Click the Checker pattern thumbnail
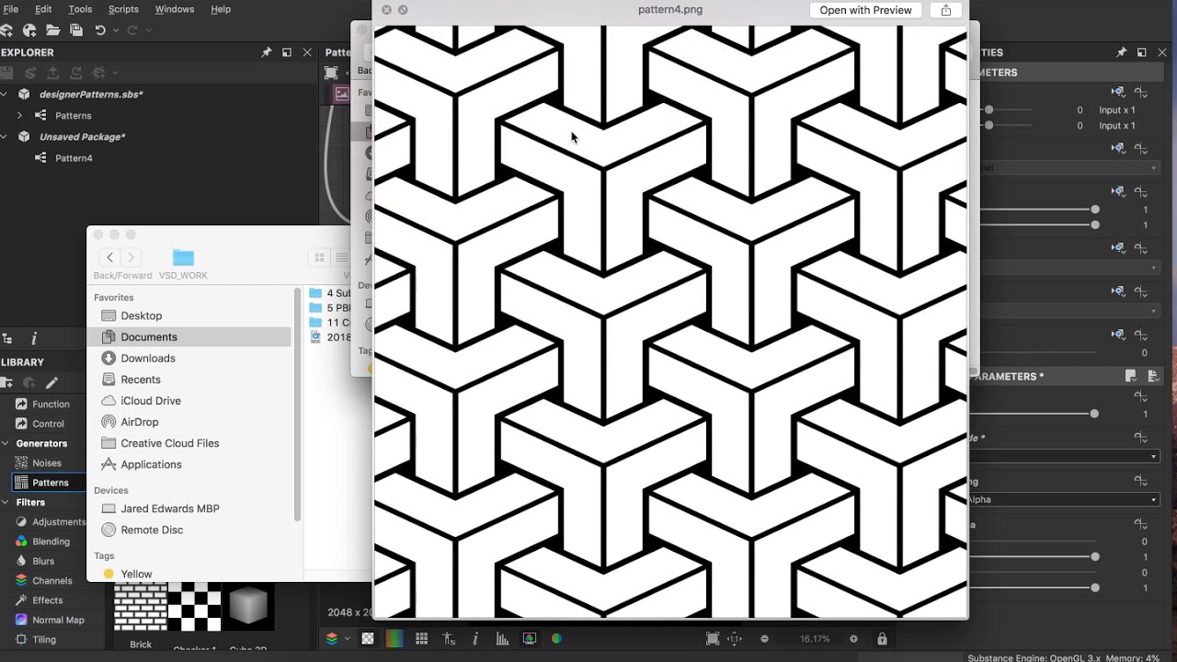Viewport: 1177px width, 662px height. (x=195, y=607)
